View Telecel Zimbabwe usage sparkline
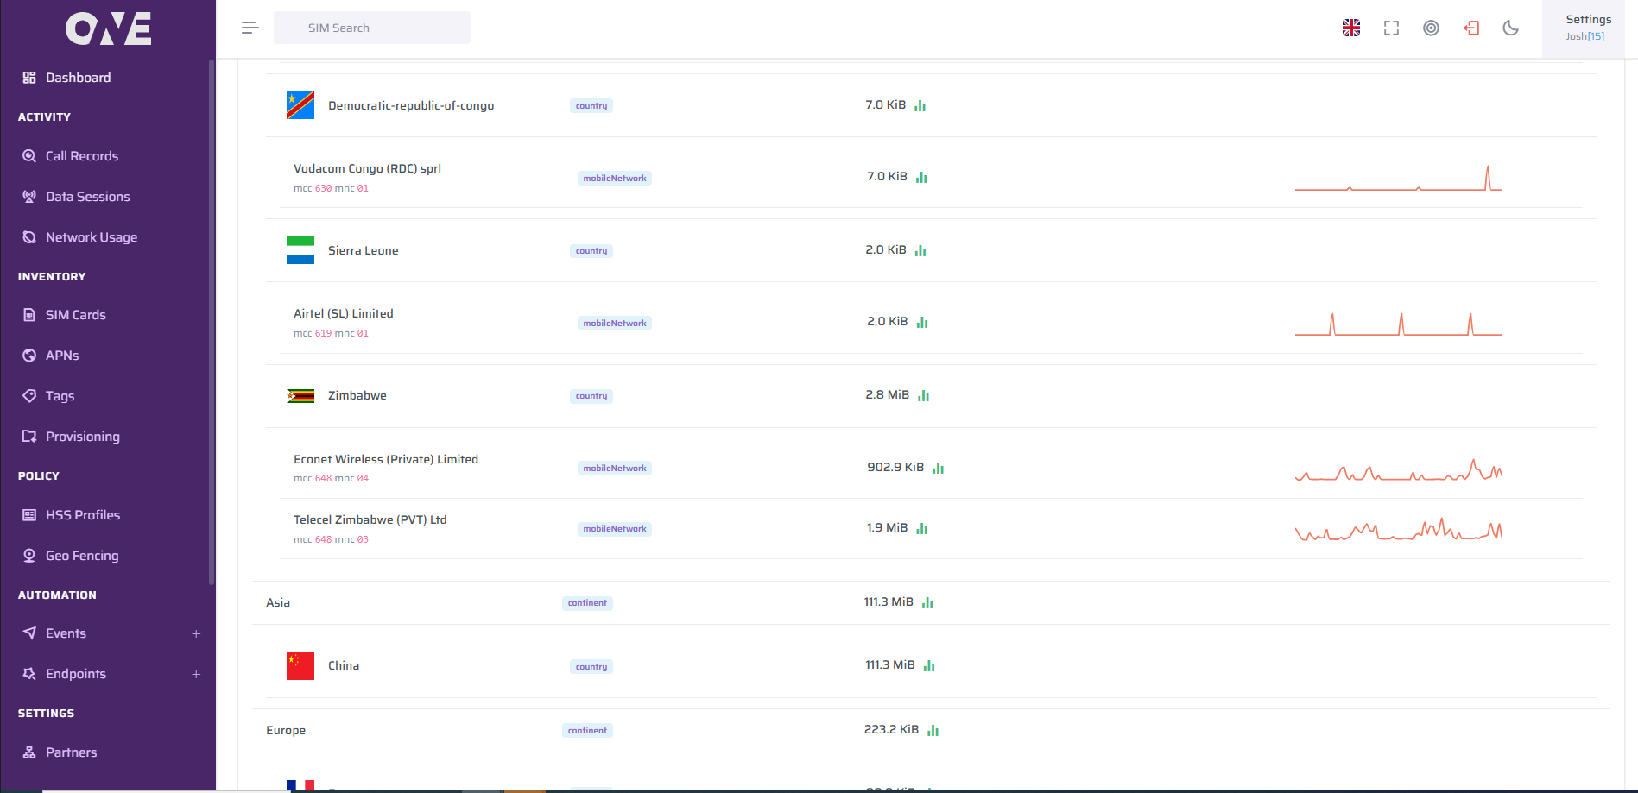Screen dimensions: 1638x793 click(1399, 529)
